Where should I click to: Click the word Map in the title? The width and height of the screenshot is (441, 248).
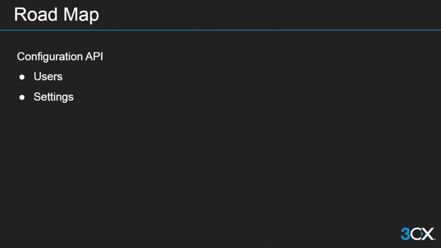(81, 15)
